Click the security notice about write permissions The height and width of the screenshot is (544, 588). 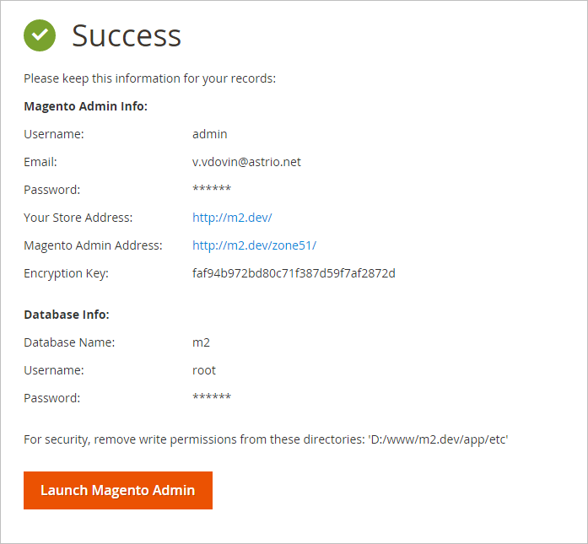[x=266, y=439]
